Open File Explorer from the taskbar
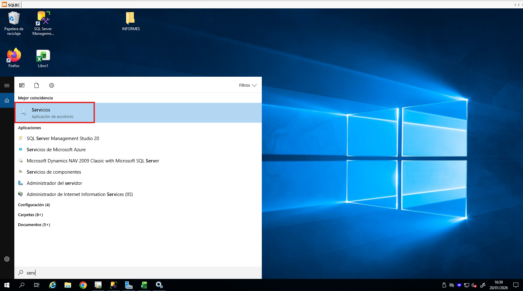Screen dimensions: 523x291 (68, 285)
